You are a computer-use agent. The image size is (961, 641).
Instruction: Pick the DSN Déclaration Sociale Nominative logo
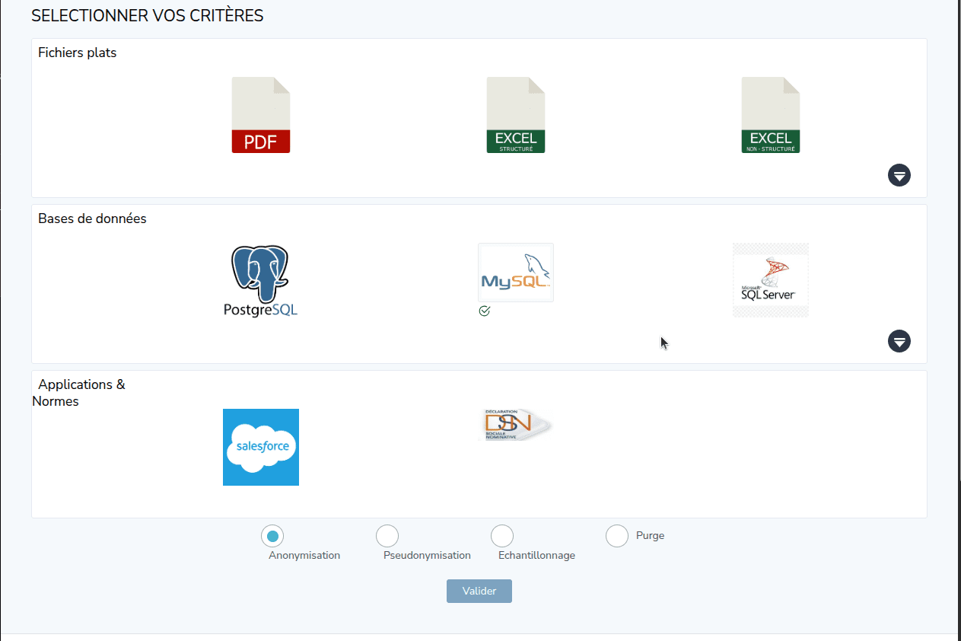516,425
